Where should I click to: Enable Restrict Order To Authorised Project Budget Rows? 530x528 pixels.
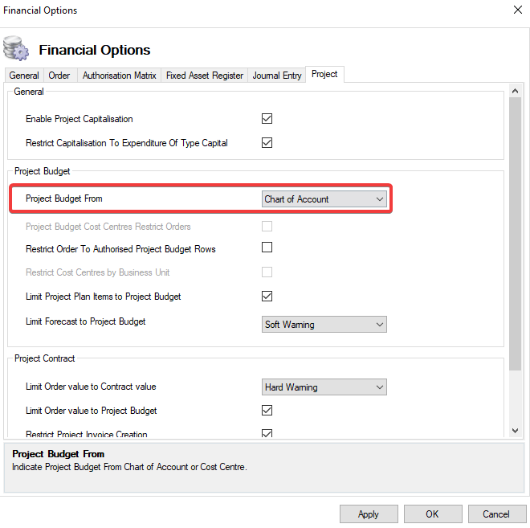coord(267,248)
